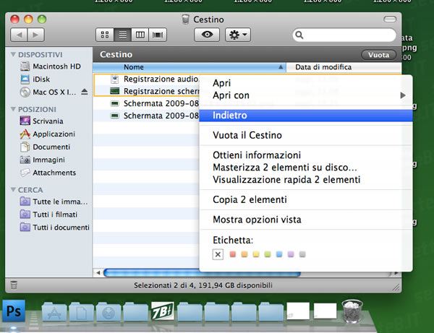Select the first Schermata 2009-08 file
The width and height of the screenshot is (434, 333).
pyautogui.click(x=161, y=103)
